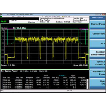Click the 12.62 M upper freq cell
This screenshot has width=106, height=106.
pos(83,85)
